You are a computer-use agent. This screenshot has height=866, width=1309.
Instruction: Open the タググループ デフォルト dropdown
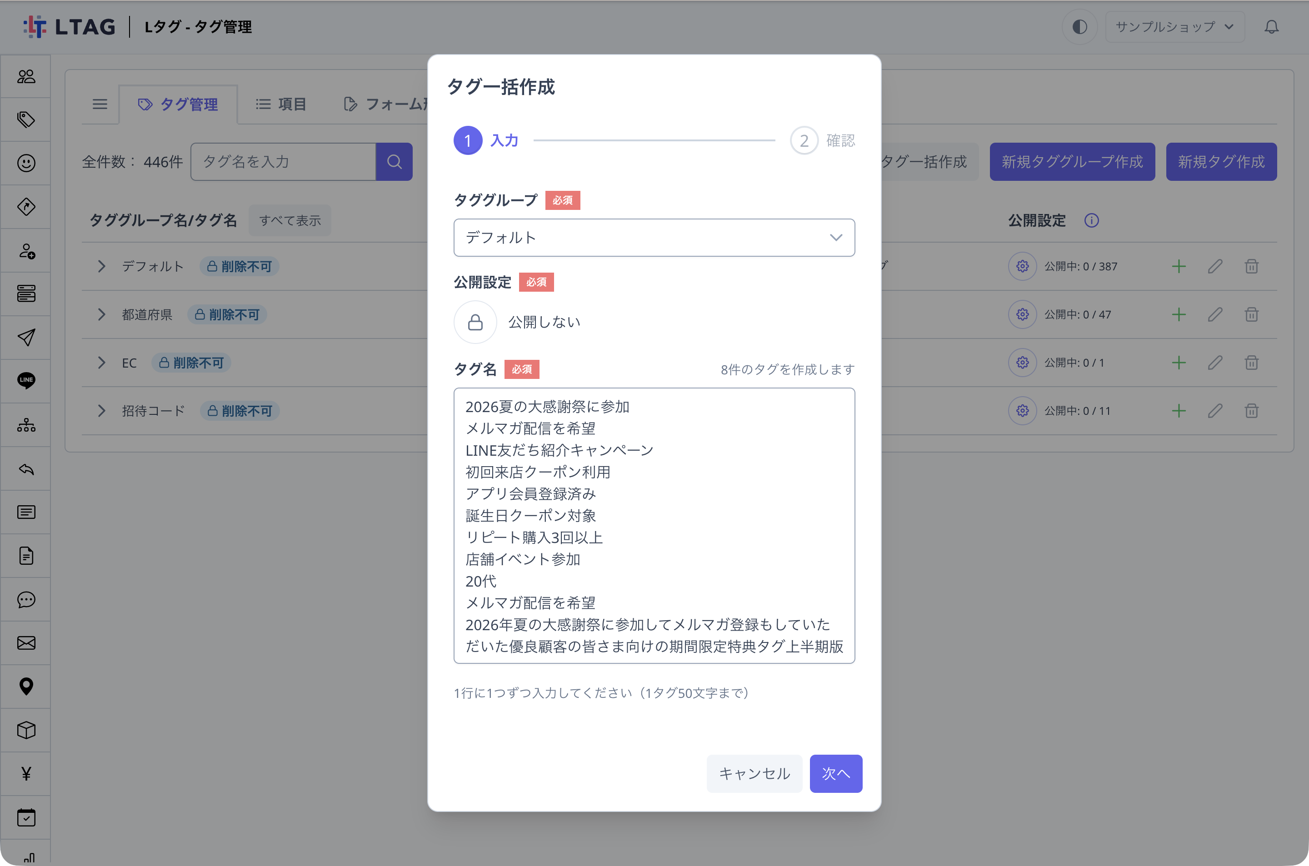pyautogui.click(x=654, y=238)
